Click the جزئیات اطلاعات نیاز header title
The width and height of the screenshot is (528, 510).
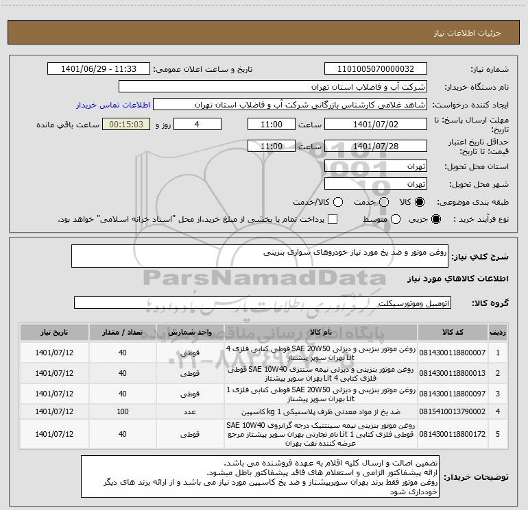(x=468, y=33)
